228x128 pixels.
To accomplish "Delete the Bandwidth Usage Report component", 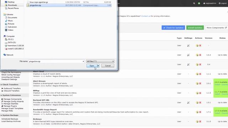I will 200,112.
